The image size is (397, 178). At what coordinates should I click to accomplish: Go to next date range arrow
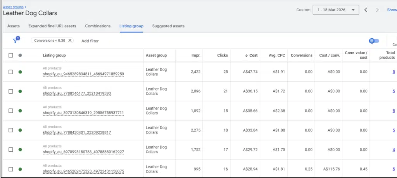tap(378, 10)
